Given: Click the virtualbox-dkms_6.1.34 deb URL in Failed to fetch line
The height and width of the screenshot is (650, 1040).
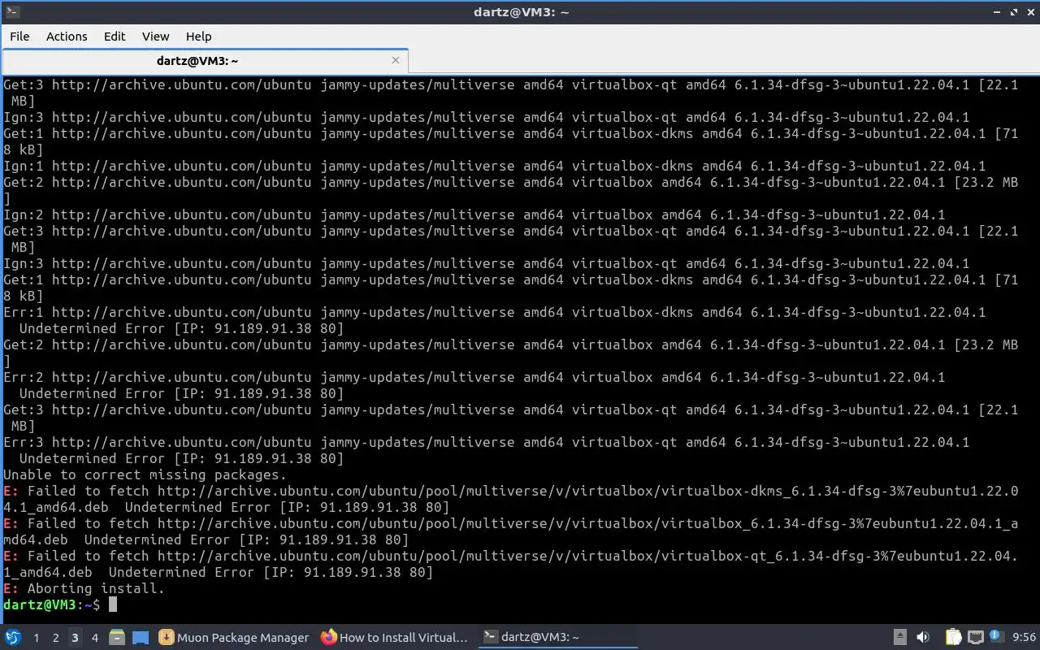Looking at the screenshot, I should click(x=587, y=492).
